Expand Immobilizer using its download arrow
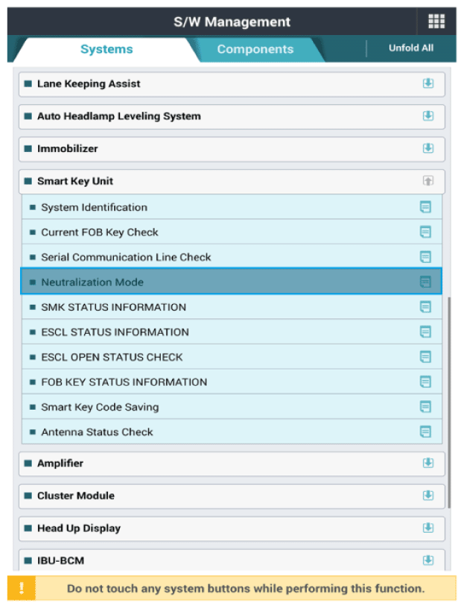The width and height of the screenshot is (464, 608). [428, 148]
